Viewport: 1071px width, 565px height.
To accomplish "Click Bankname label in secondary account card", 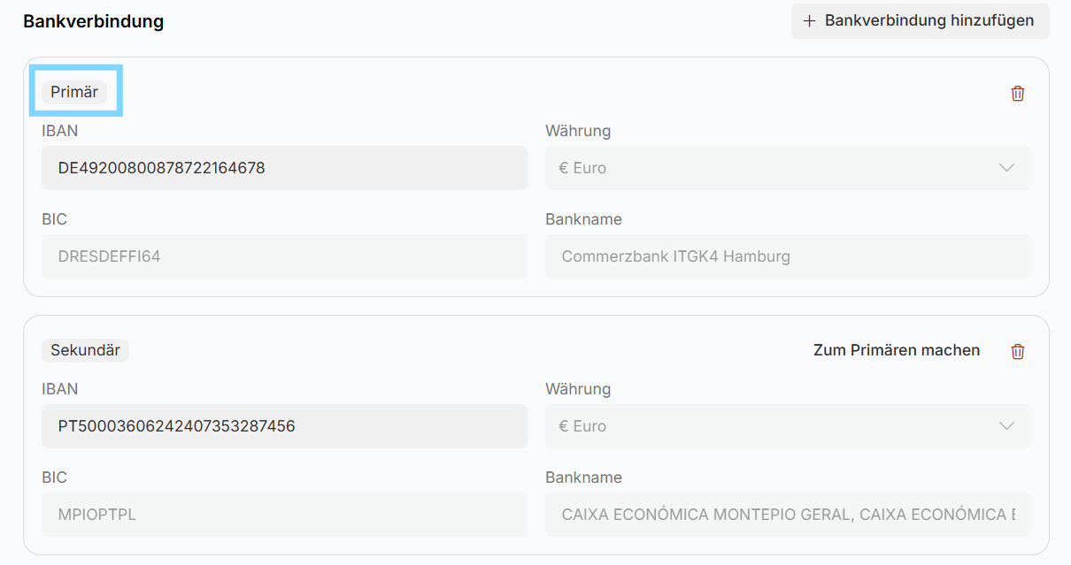I will pos(583,477).
